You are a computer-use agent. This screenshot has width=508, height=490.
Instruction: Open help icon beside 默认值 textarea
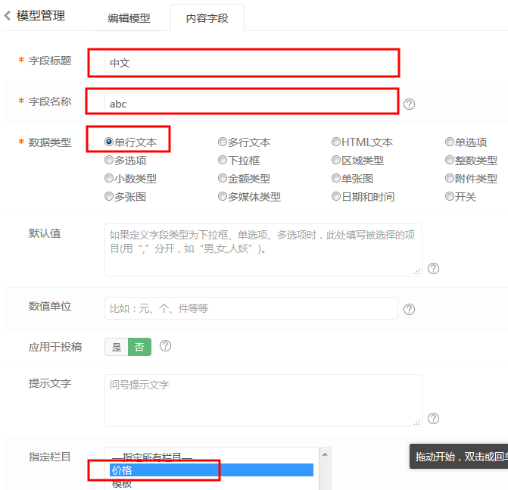433,268
